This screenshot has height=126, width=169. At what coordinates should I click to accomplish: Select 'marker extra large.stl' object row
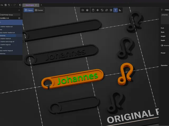click(11, 41)
